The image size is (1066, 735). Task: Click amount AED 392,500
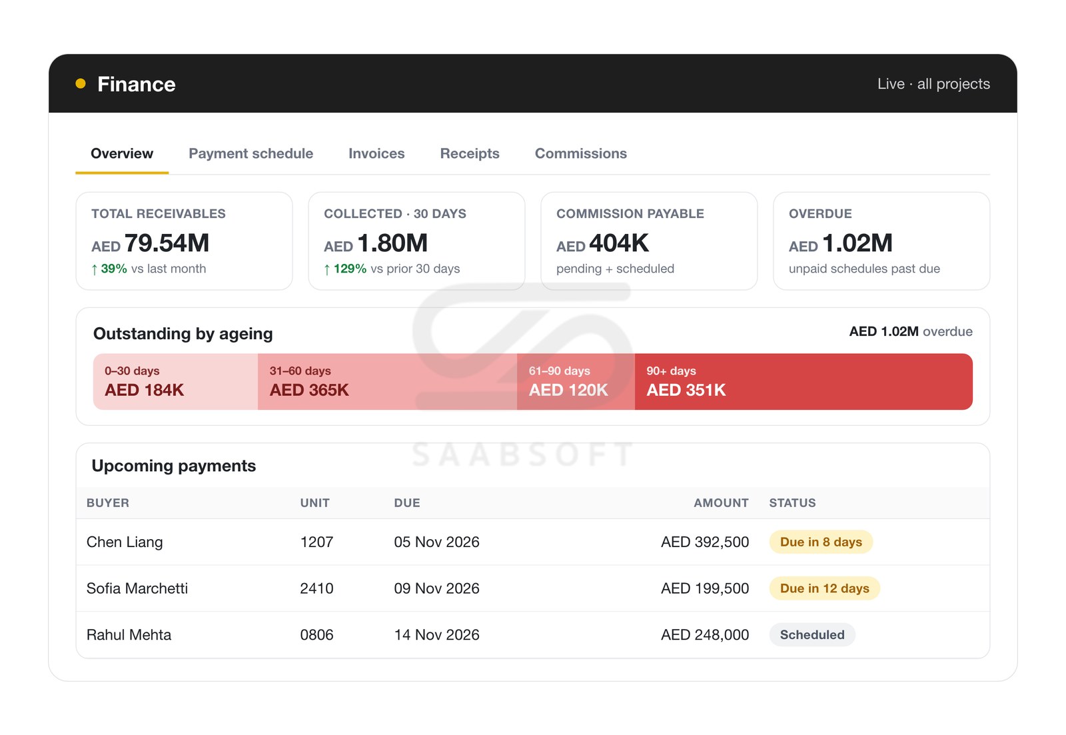click(x=705, y=542)
